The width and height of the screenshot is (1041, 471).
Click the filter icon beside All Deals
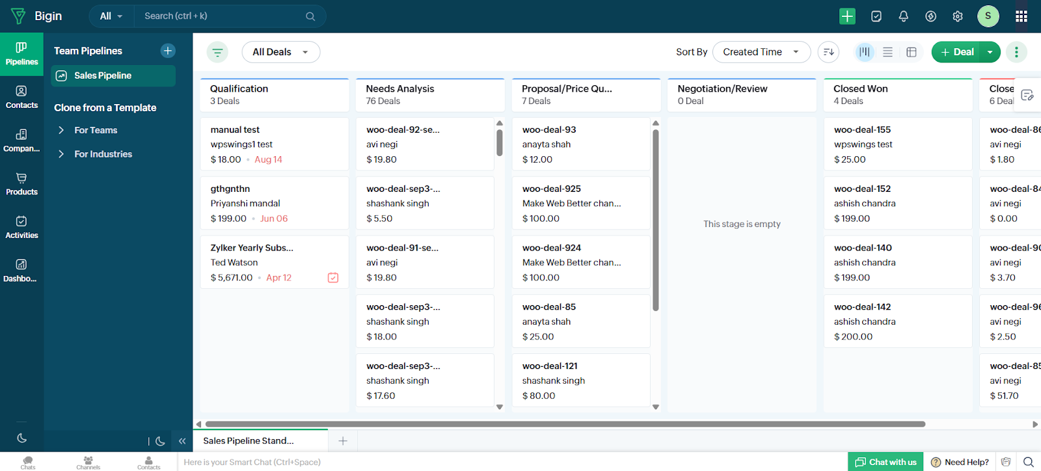[x=217, y=52]
